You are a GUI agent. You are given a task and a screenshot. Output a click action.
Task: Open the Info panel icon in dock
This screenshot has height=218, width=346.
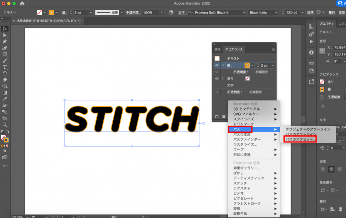coord(311,52)
